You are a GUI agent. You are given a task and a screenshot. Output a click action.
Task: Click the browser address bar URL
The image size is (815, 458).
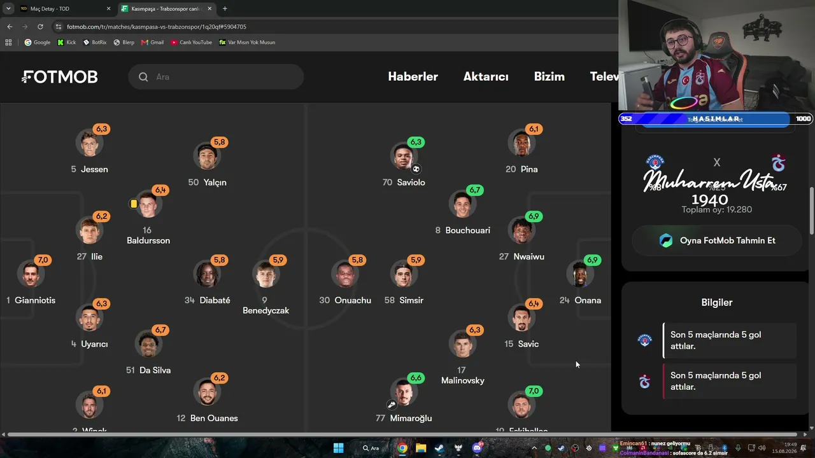tap(157, 27)
